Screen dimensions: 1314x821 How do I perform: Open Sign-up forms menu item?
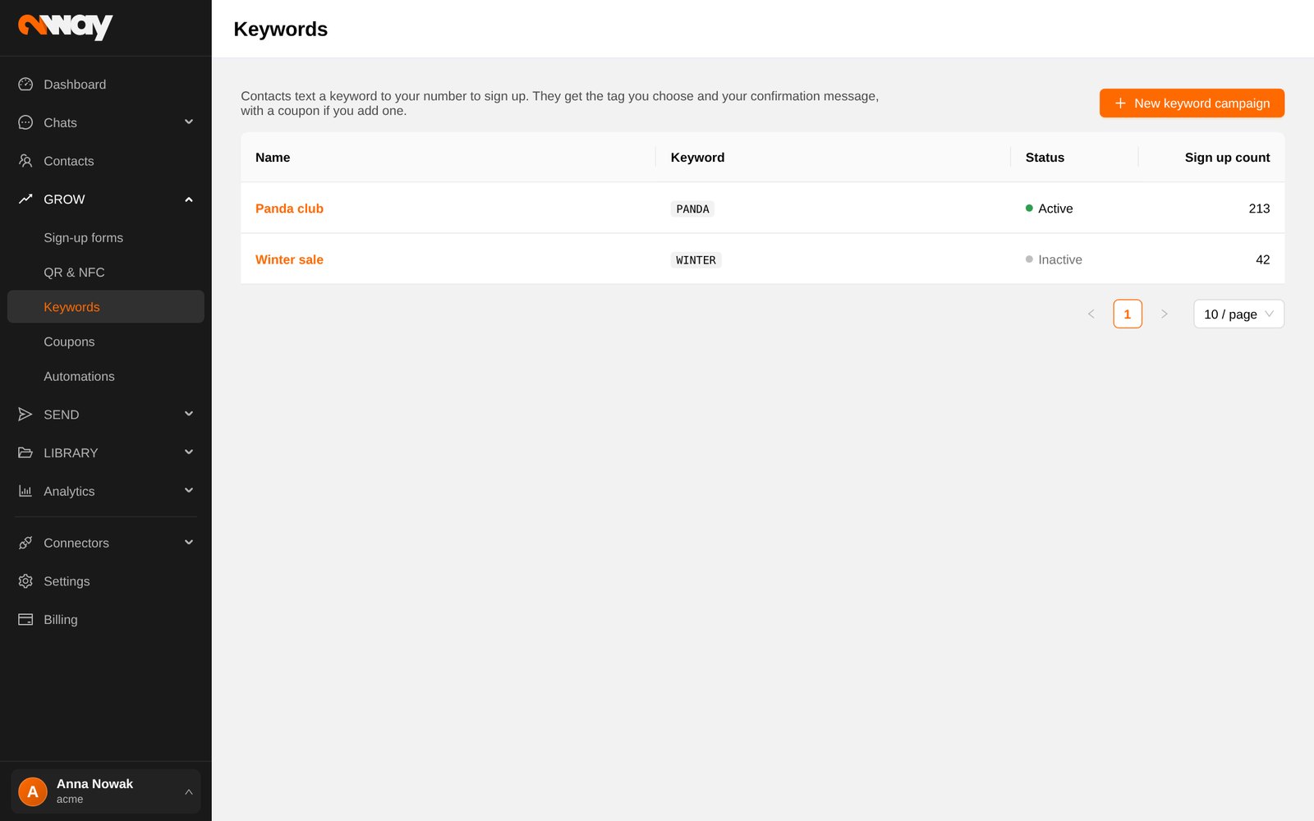pyautogui.click(x=106, y=238)
